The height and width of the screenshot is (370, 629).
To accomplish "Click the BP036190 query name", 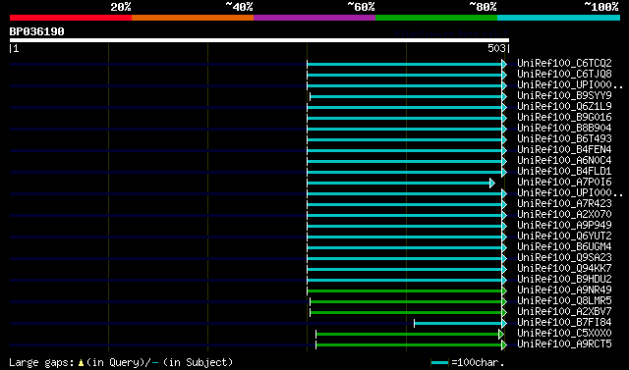I will [x=37, y=31].
